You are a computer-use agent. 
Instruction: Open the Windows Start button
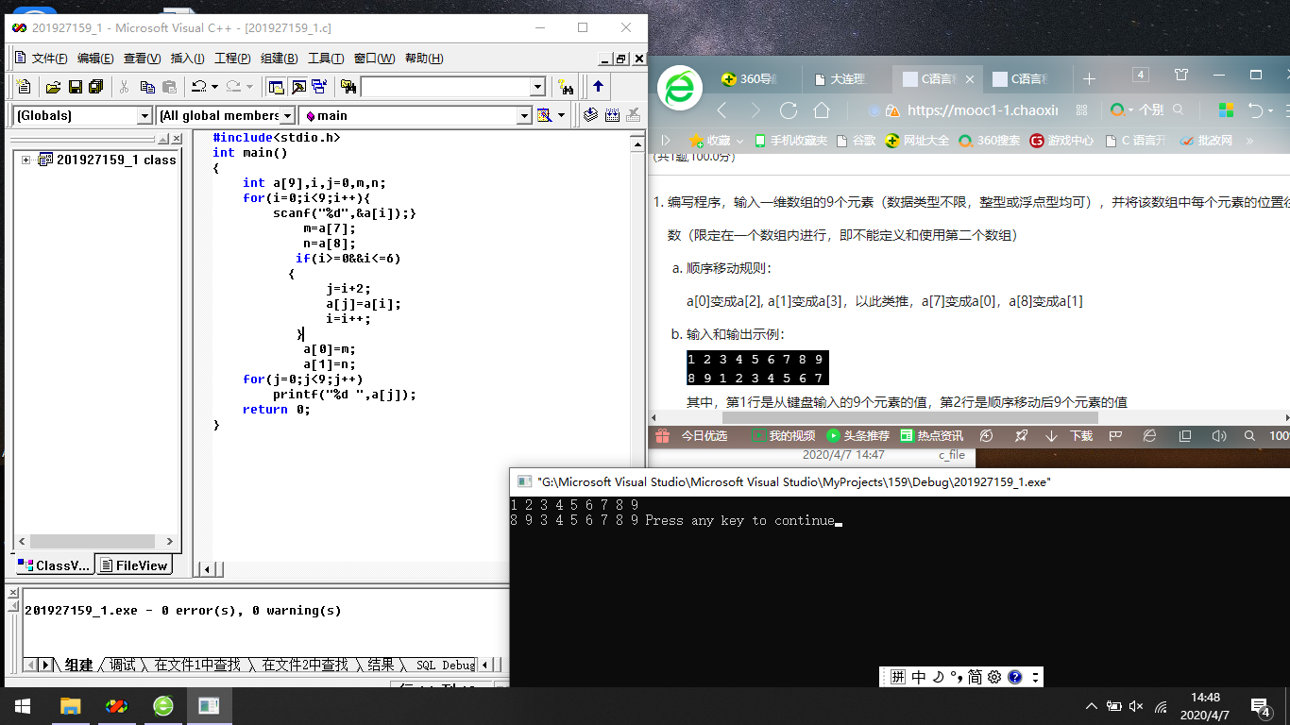tap(23, 705)
